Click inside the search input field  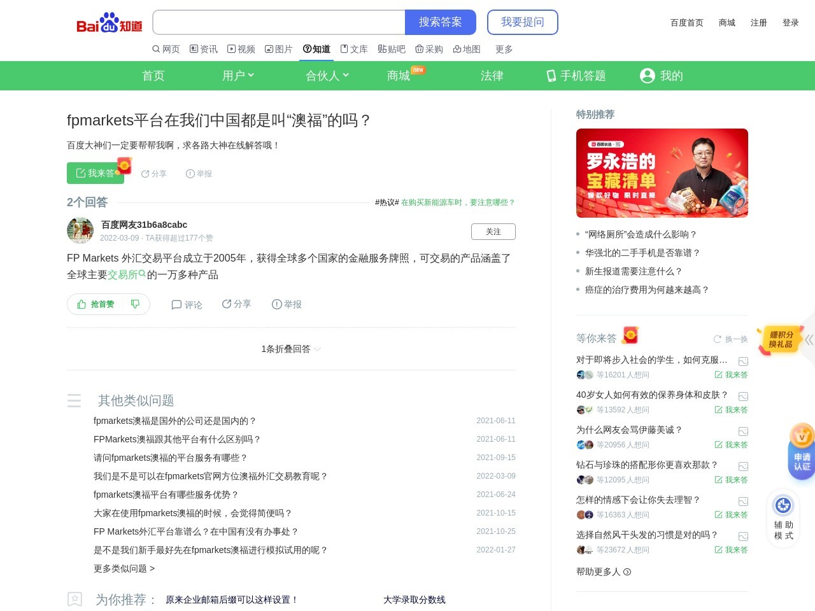coord(278,22)
